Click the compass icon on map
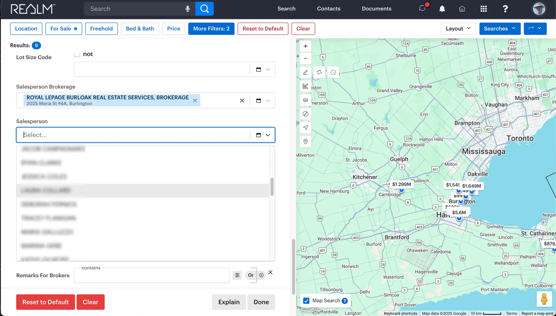 [x=306, y=114]
